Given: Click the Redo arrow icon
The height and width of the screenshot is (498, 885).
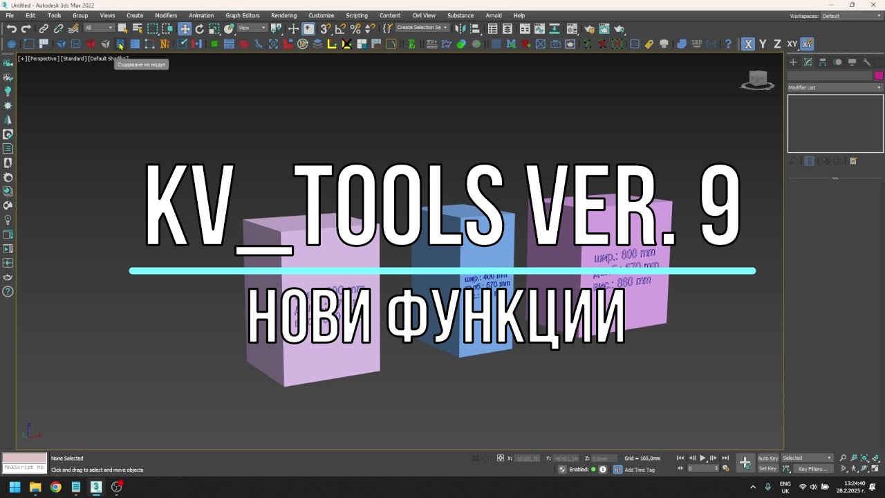Looking at the screenshot, I should [26, 28].
